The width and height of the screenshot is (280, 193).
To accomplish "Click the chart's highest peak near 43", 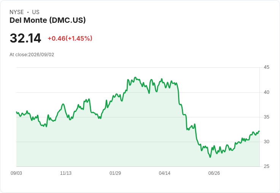I will 135,78.
